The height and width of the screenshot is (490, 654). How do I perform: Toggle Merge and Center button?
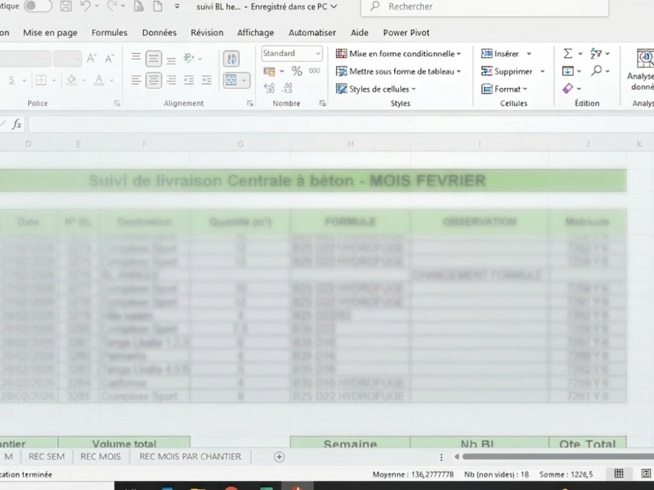231,80
